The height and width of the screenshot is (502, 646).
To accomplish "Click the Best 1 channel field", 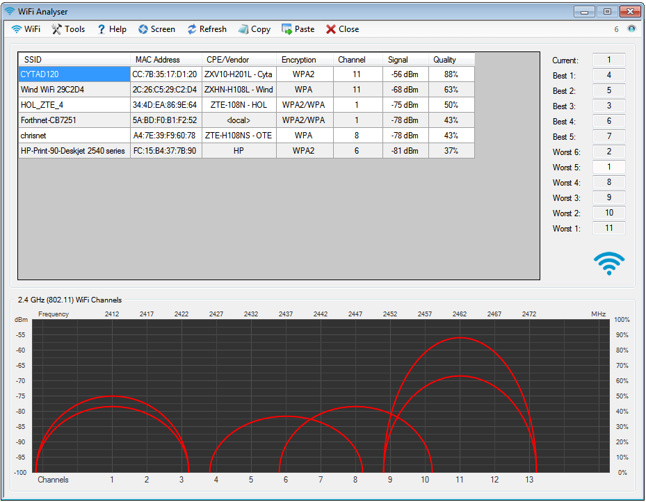I will click(x=608, y=75).
